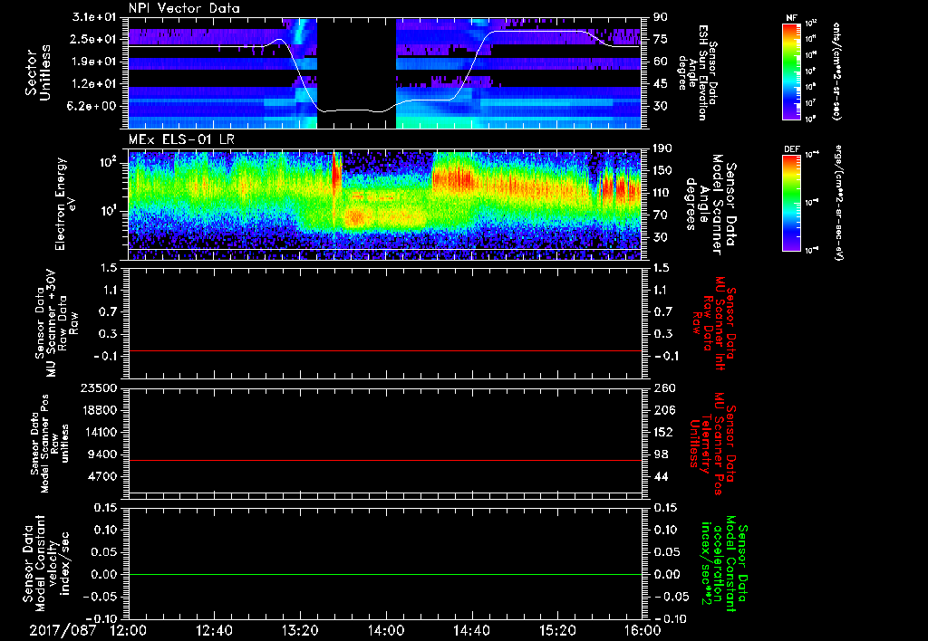Click the 45 degree elevation tick
This screenshot has width=928, height=641.
coord(660,84)
